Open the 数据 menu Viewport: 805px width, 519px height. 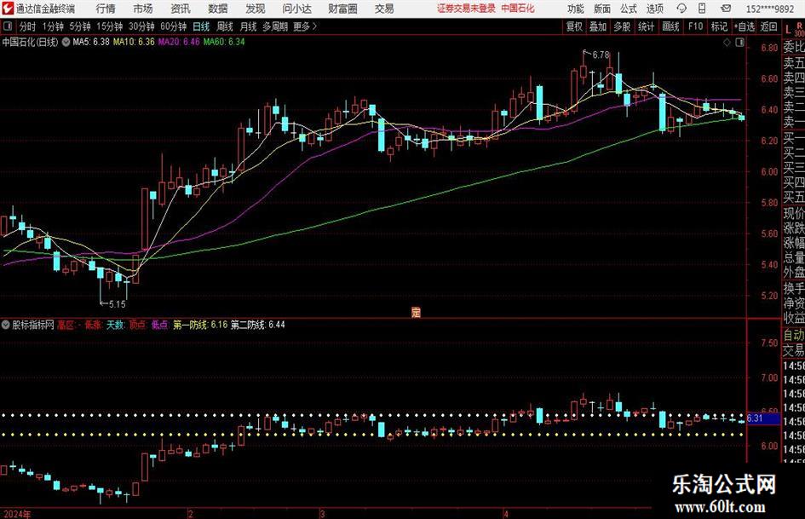coord(218,9)
